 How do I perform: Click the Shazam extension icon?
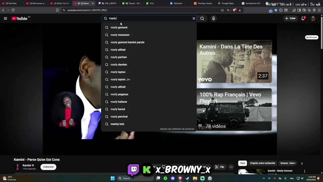point(276,10)
